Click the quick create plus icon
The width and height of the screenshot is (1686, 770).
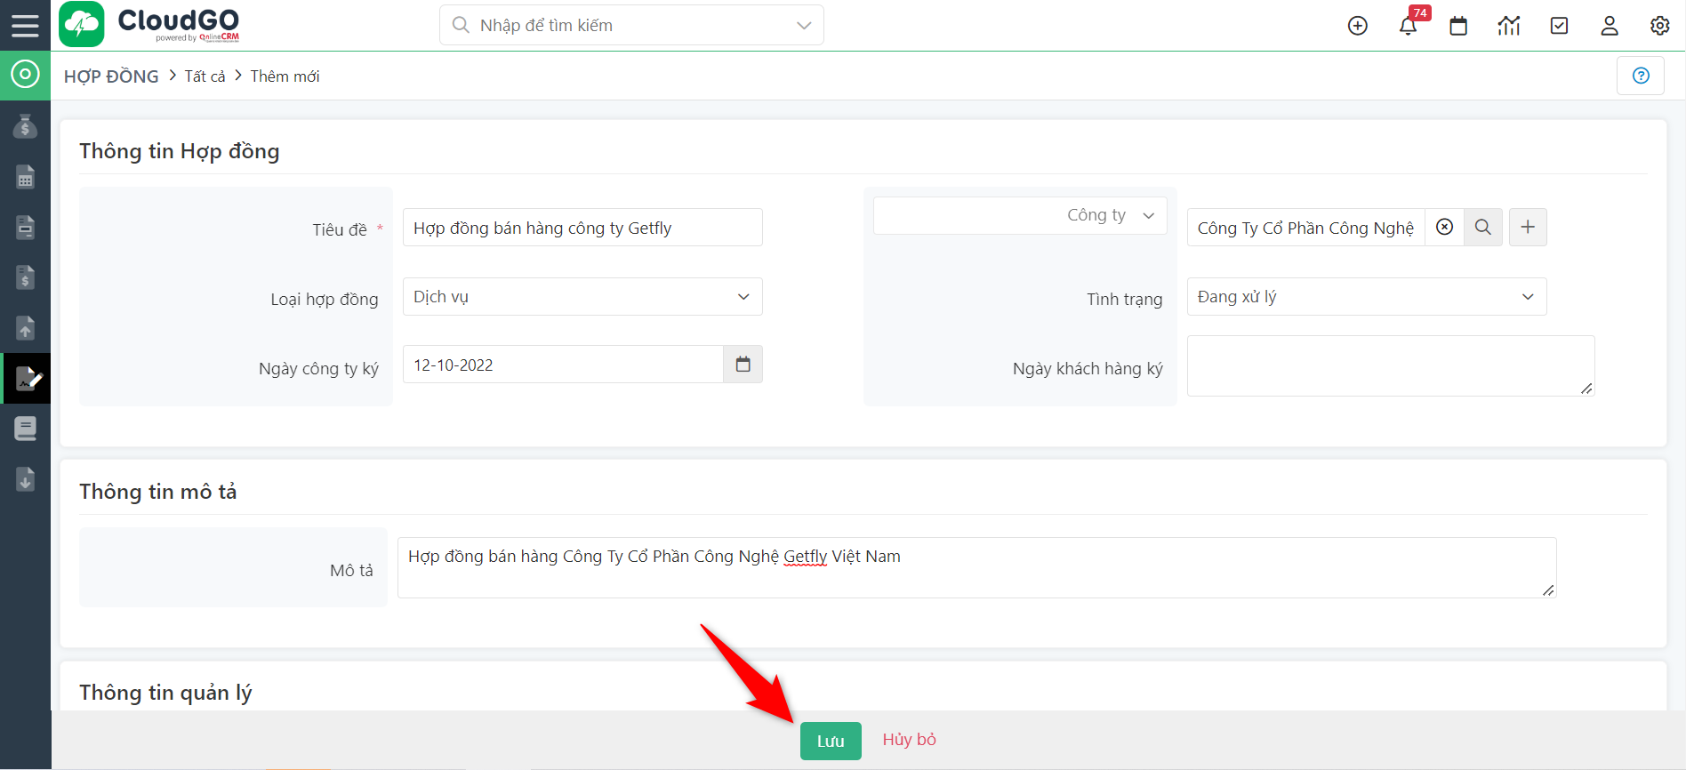pos(1357,26)
